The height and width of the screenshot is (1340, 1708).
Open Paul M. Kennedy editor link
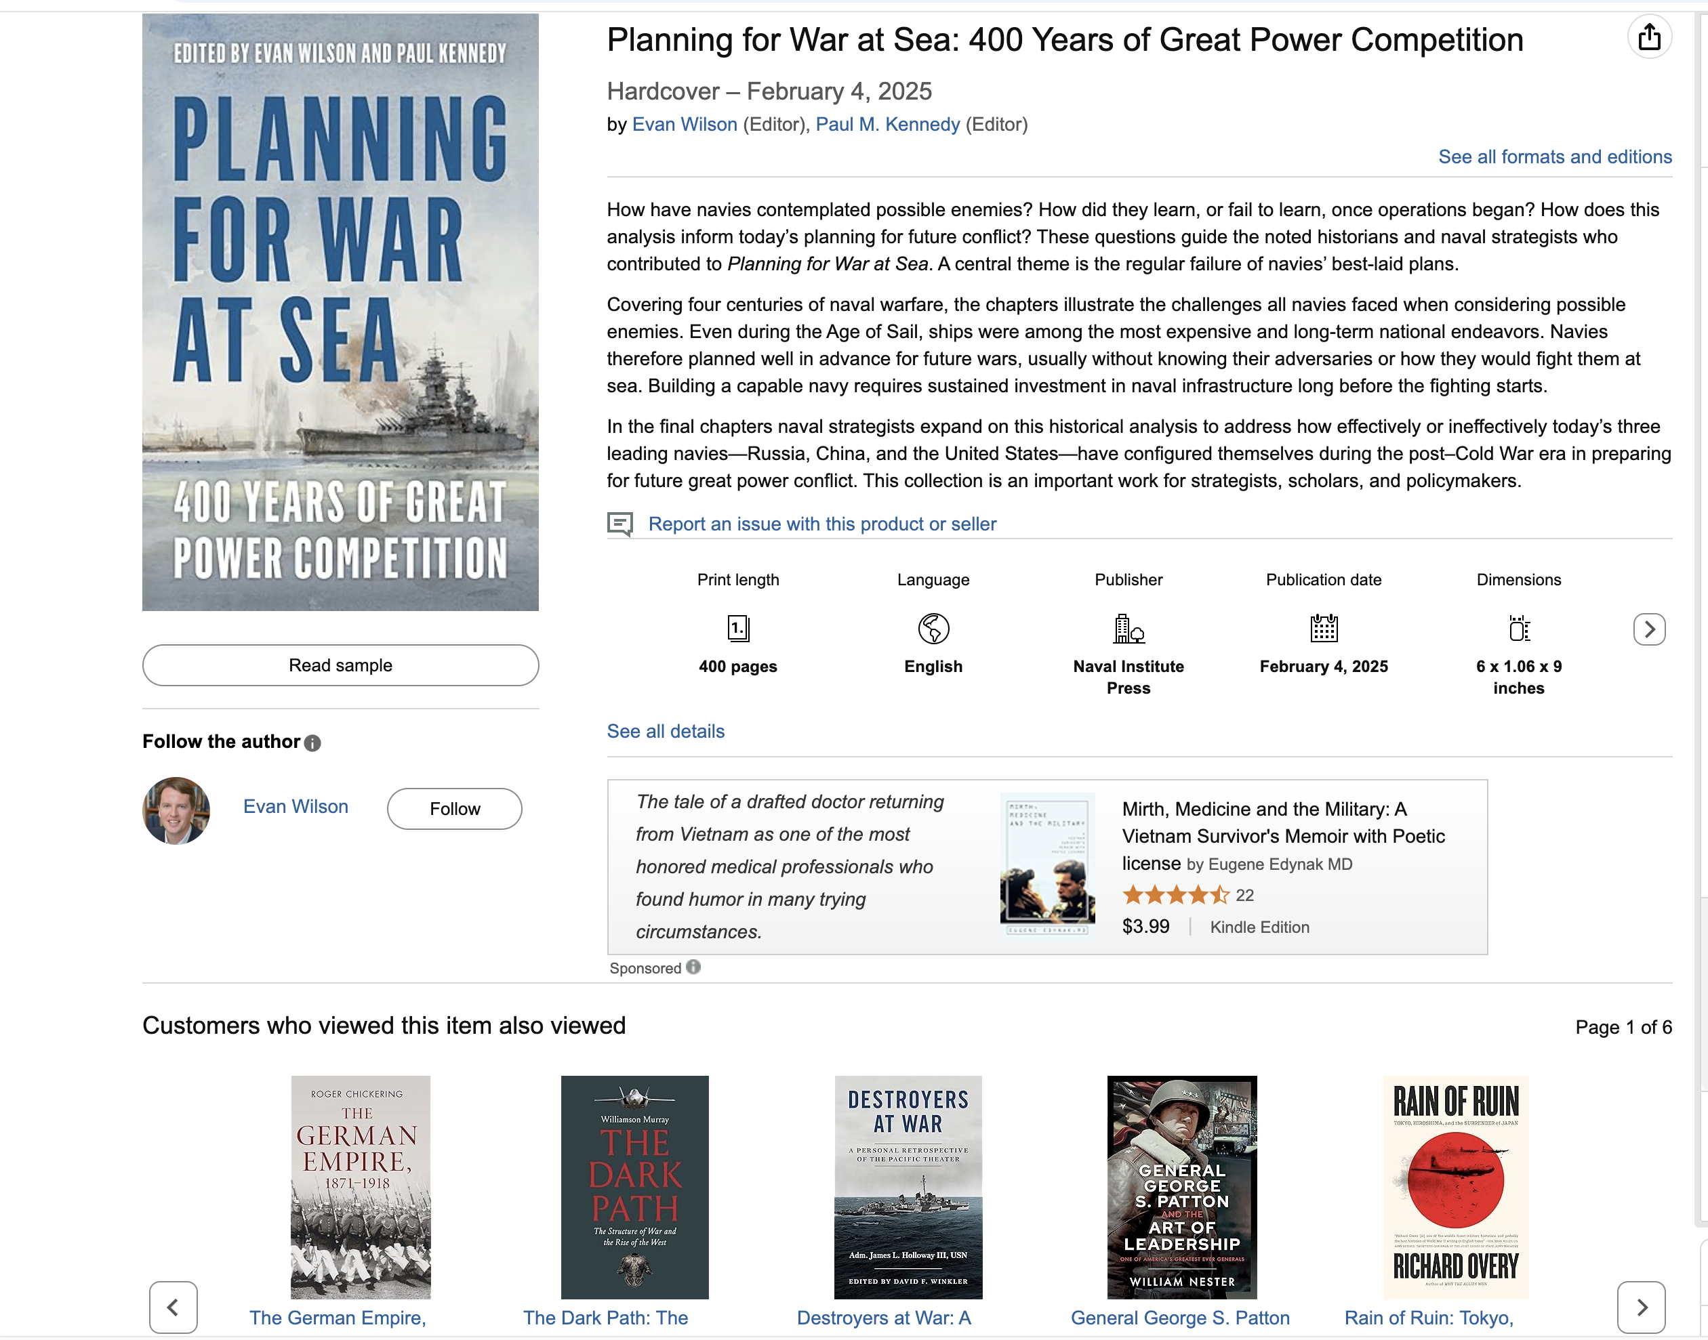coord(888,125)
